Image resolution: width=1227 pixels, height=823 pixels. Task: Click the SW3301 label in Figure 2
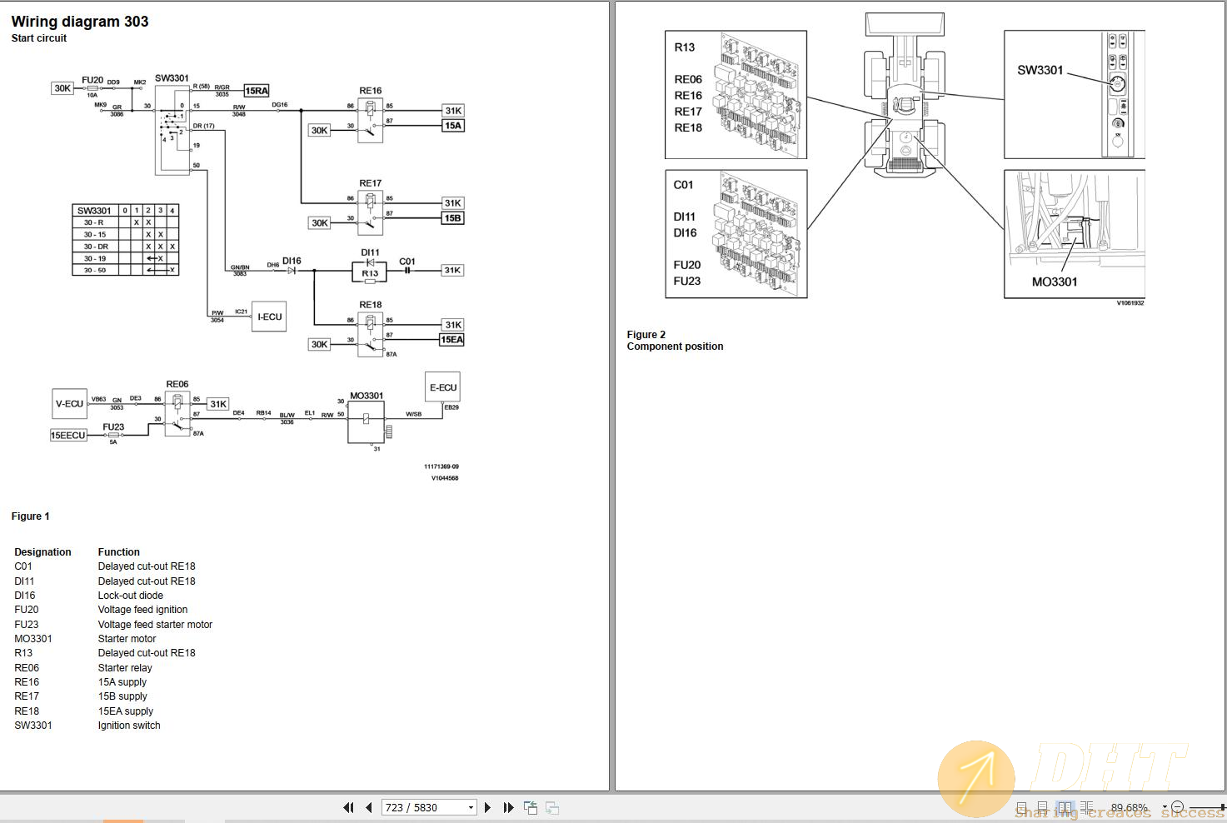(x=1040, y=71)
